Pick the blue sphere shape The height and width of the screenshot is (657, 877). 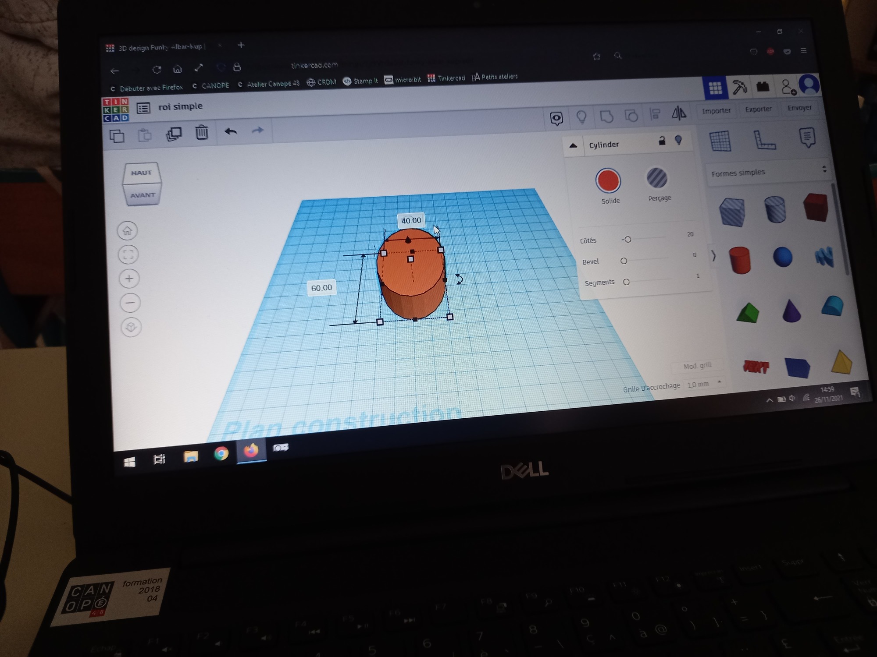783,257
